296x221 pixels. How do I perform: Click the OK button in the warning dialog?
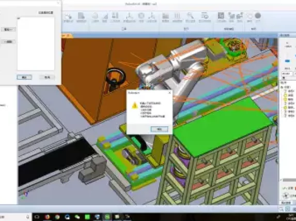[159, 129]
